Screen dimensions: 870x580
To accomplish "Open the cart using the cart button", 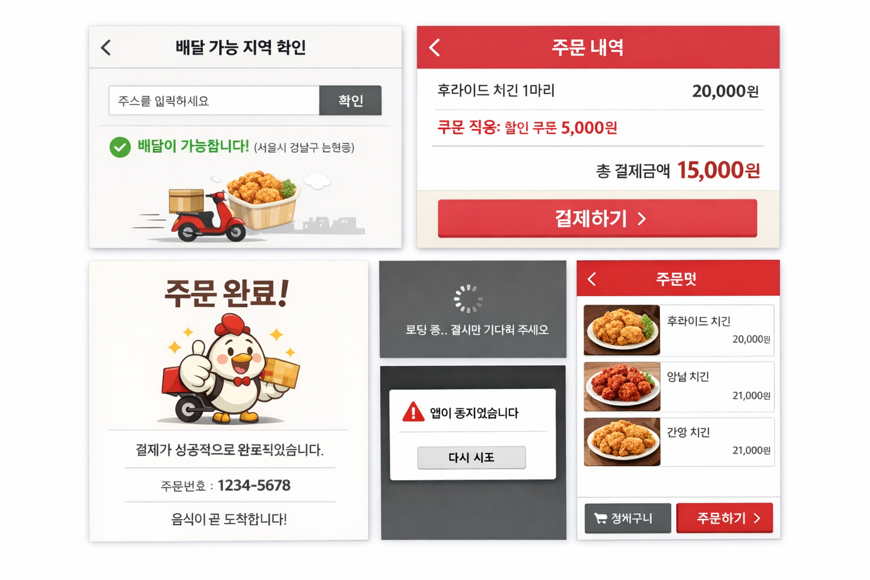I will click(628, 518).
